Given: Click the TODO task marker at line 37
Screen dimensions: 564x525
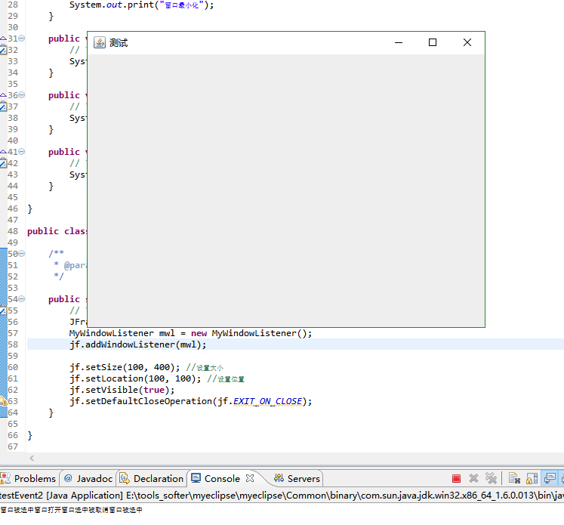Looking at the screenshot, I should tap(3, 107).
